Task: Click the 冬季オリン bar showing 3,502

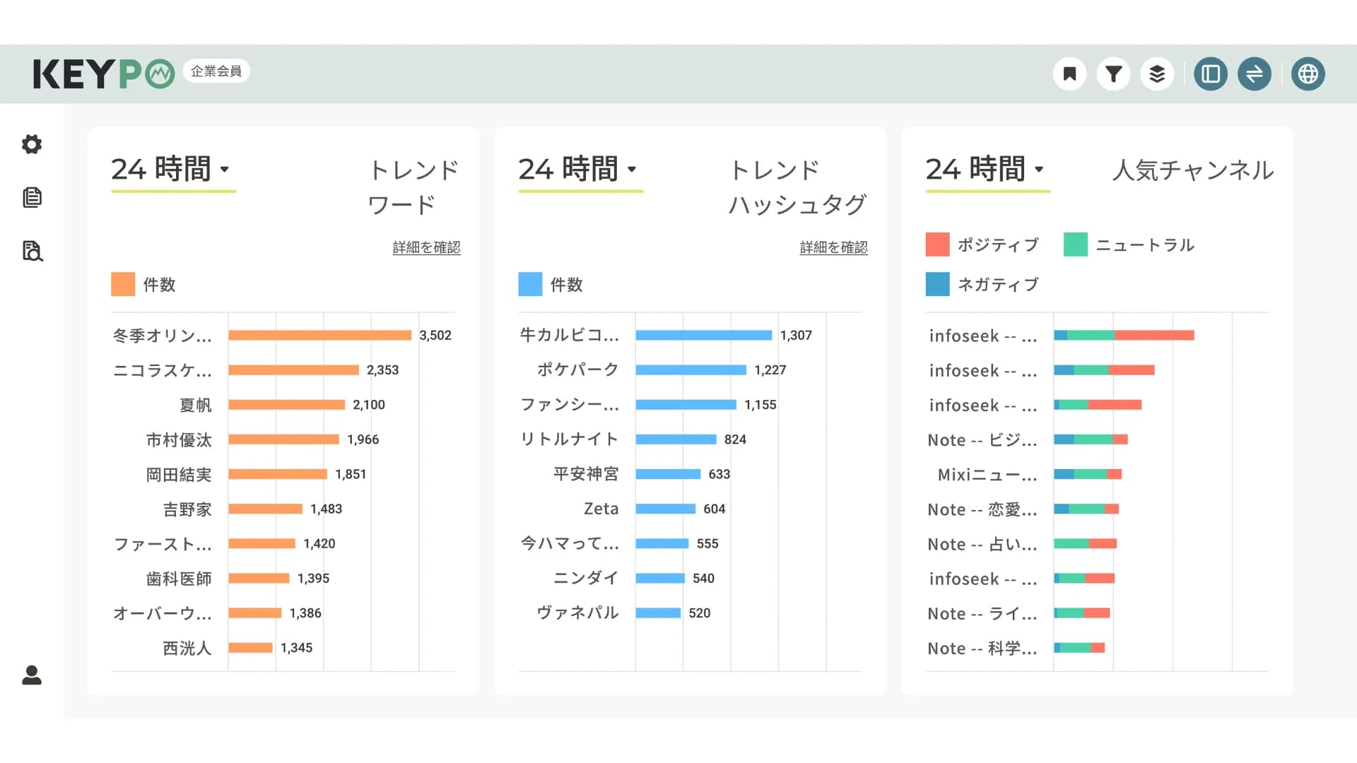Action: pyautogui.click(x=318, y=335)
